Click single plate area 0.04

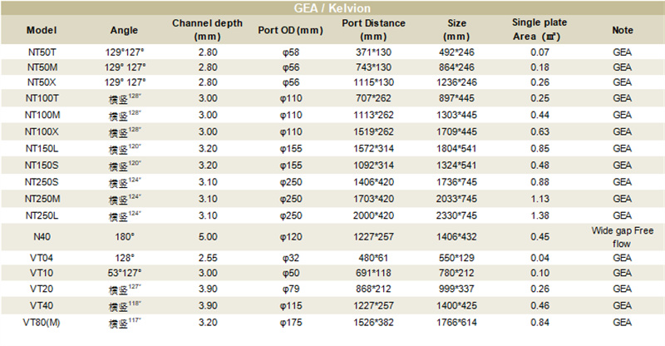pyautogui.click(x=539, y=258)
